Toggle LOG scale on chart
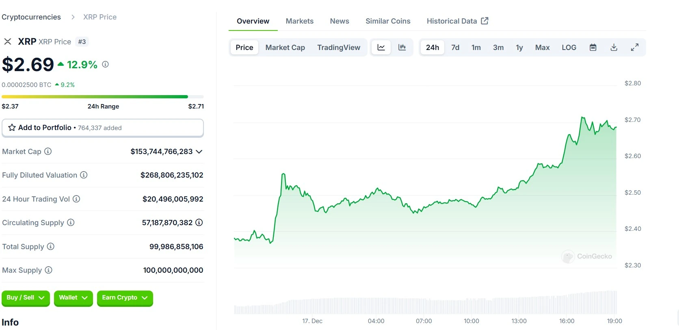The image size is (679, 330). [x=569, y=48]
